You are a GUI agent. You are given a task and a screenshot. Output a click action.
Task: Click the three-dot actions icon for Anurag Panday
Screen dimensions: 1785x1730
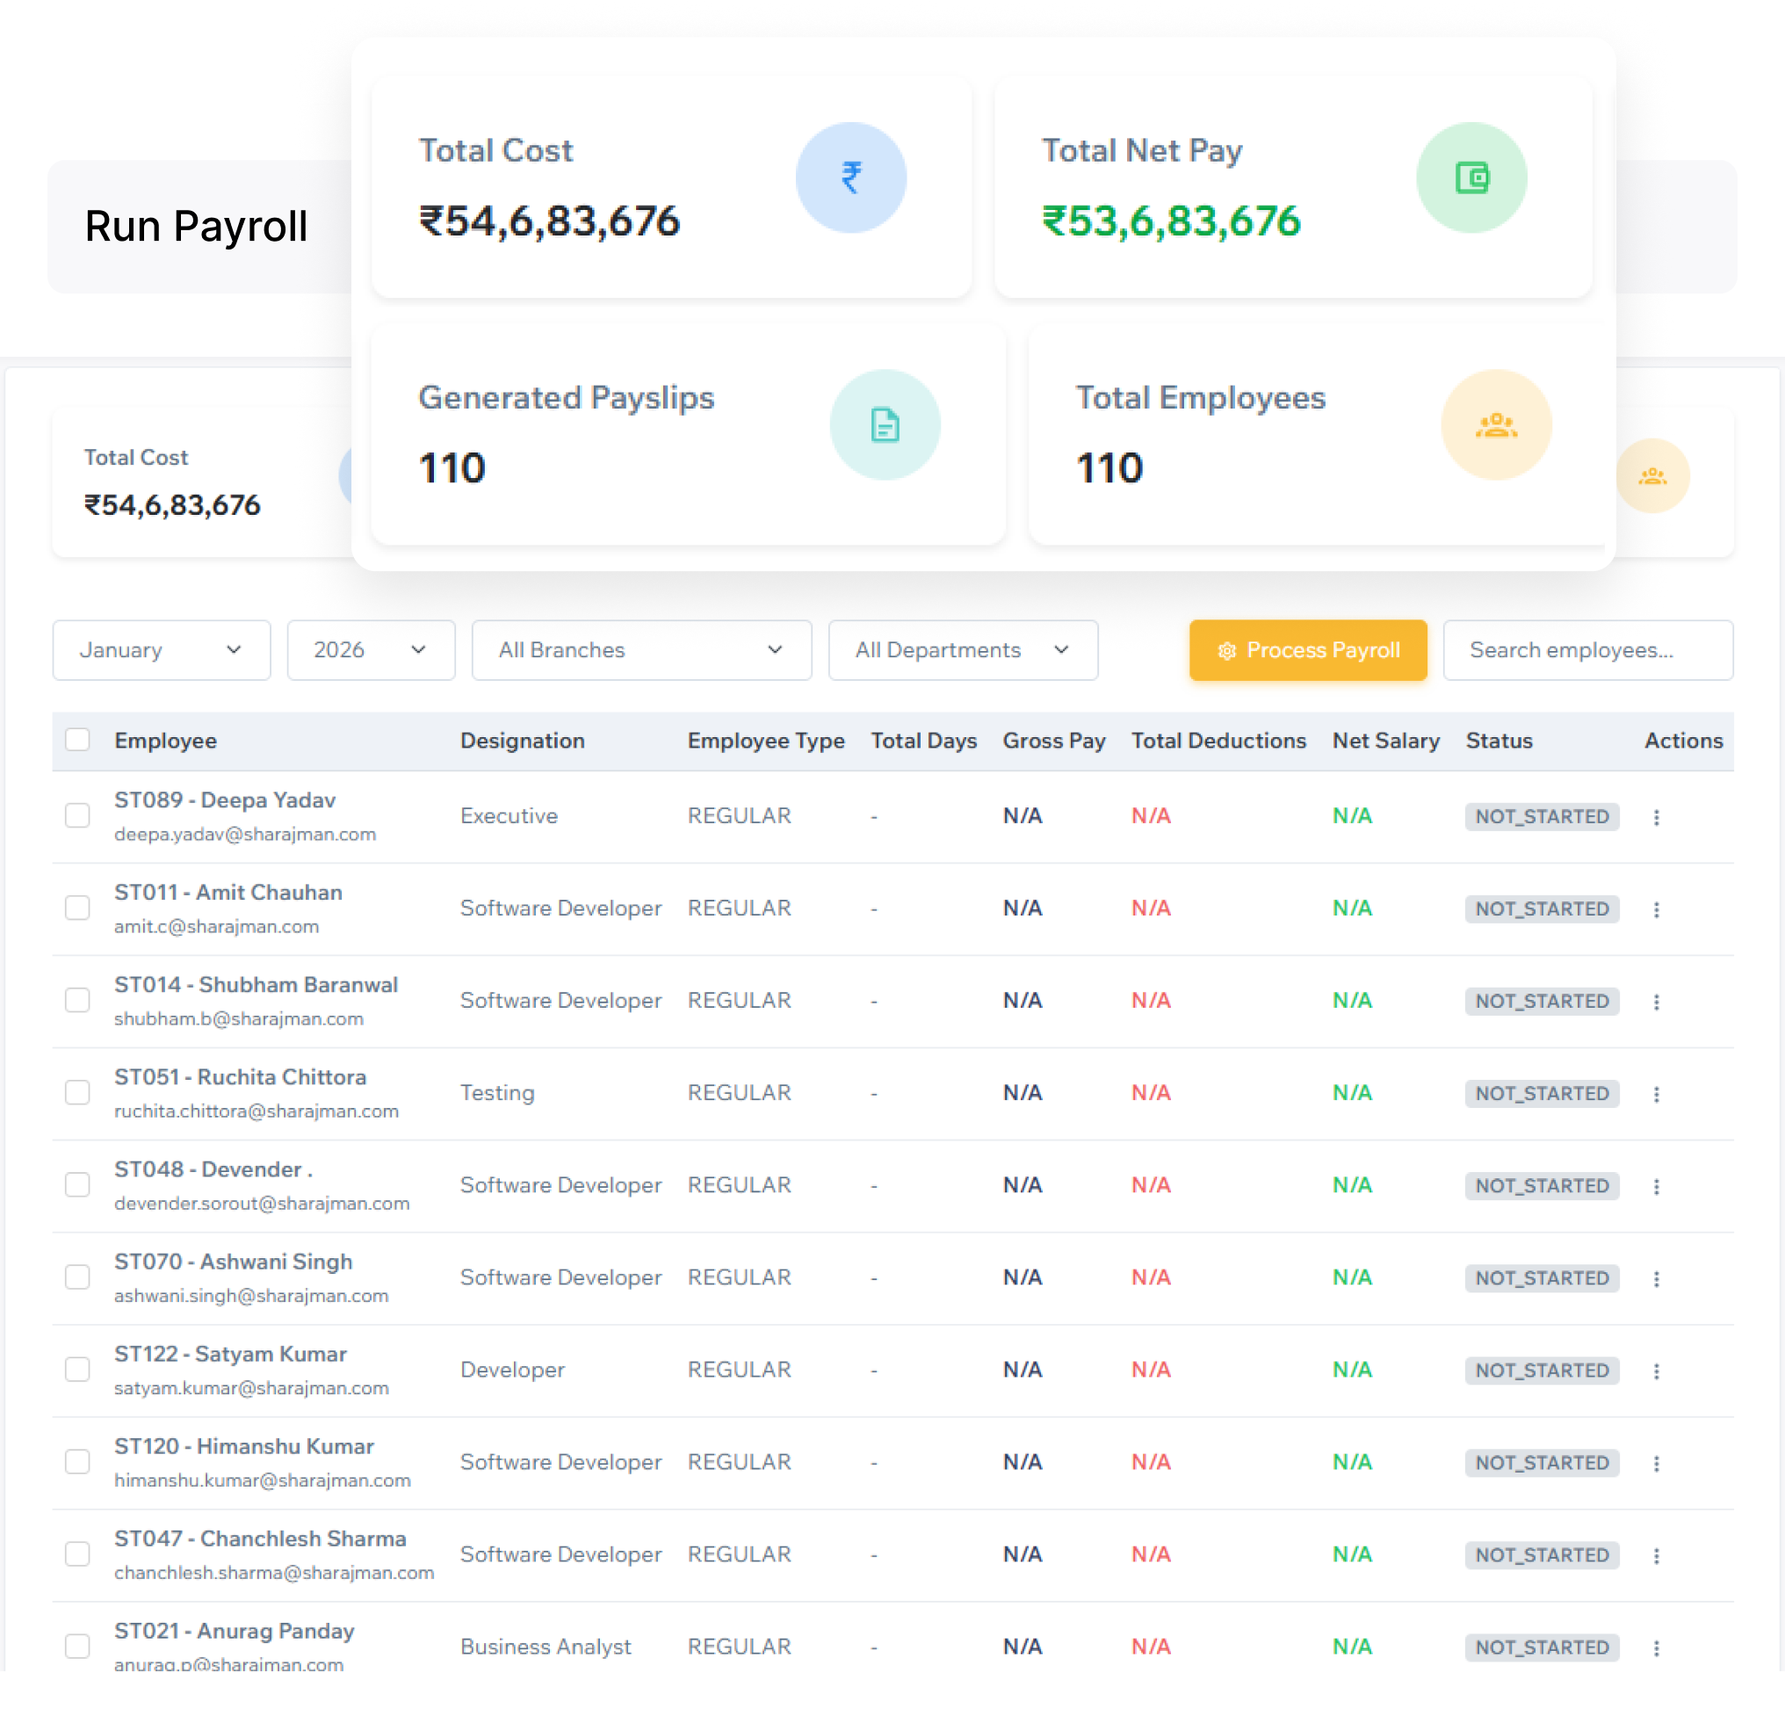pos(1657,1647)
